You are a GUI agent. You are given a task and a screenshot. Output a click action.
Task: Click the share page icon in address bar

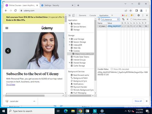pyautogui.click(x=126, y=11)
